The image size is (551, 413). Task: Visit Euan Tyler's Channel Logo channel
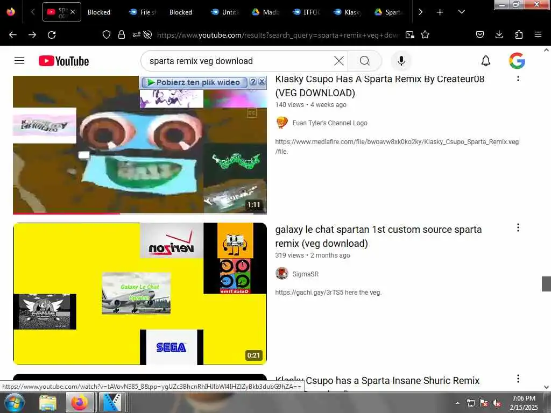[330, 123]
